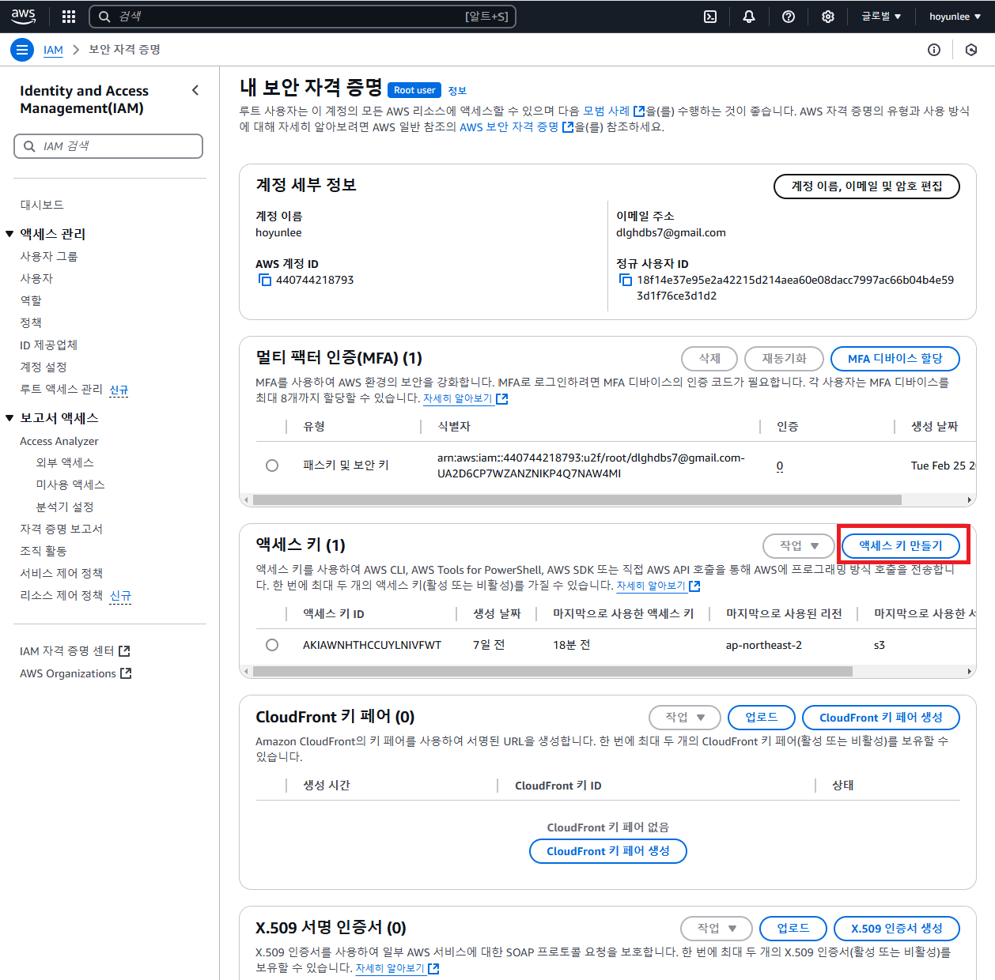Go to 사용자 그룹 in the sidebar
995x980 pixels.
click(x=49, y=256)
